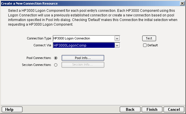Cancel the new connection resource
Screen dimensions: 186x114
coord(174,109)
